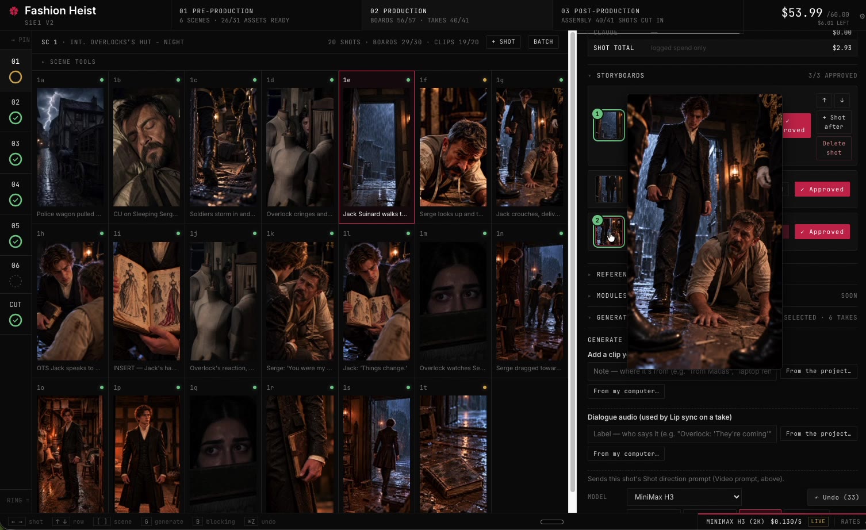Viewport: 866px width, 530px height.
Task: Click the + Shot after button
Action: [x=834, y=122]
